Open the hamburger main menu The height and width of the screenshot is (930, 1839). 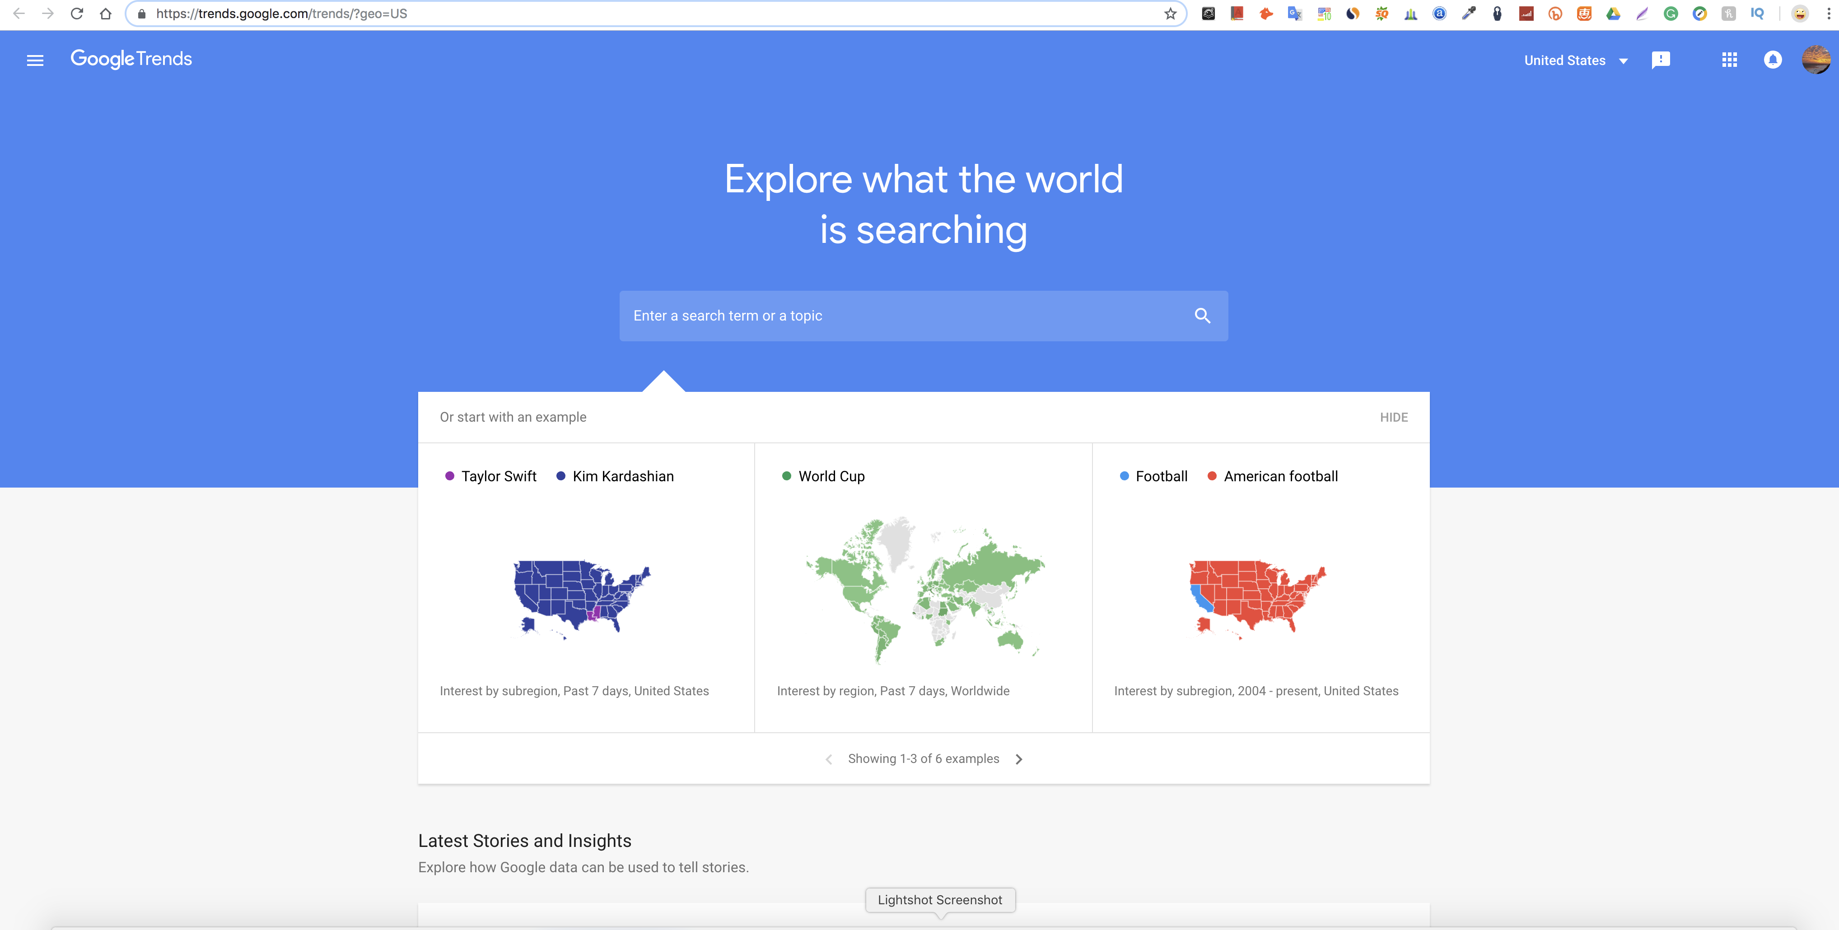[x=35, y=60]
